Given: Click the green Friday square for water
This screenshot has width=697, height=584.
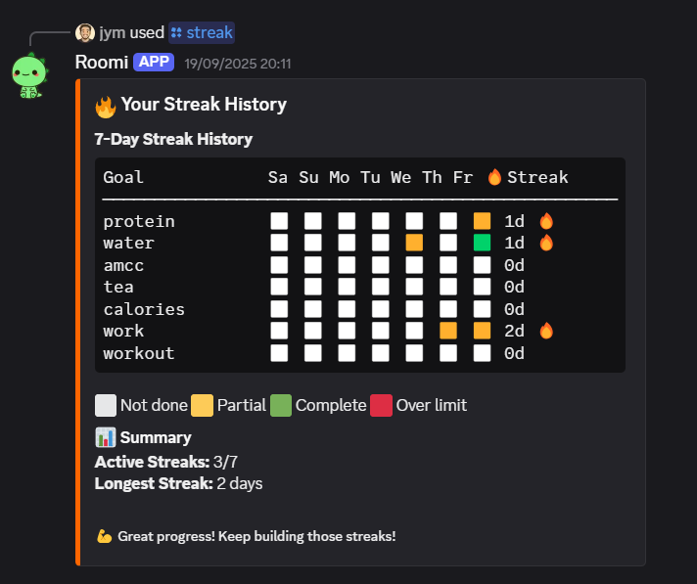Looking at the screenshot, I should pos(482,243).
